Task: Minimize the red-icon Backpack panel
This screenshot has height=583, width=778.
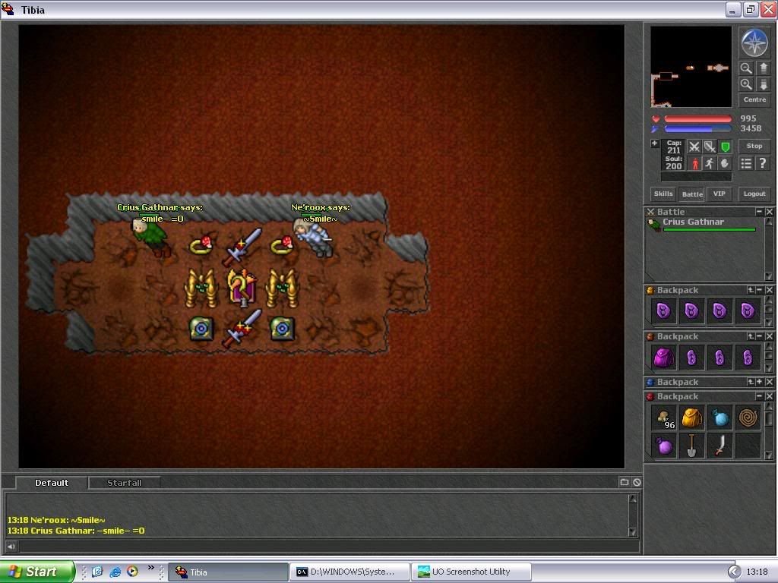Action: tap(759, 396)
